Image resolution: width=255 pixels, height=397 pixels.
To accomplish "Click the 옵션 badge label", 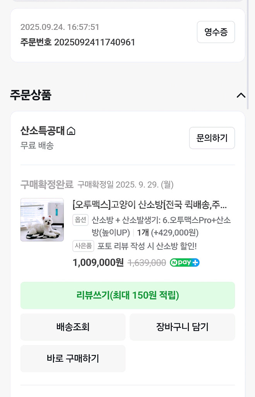I will coord(80,220).
